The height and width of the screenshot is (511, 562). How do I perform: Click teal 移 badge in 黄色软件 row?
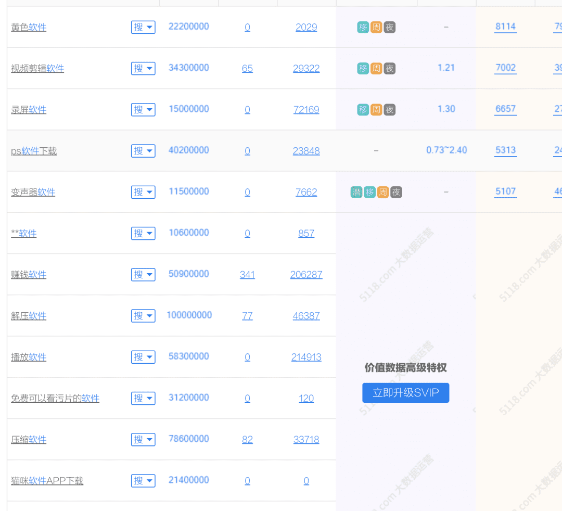(x=363, y=27)
